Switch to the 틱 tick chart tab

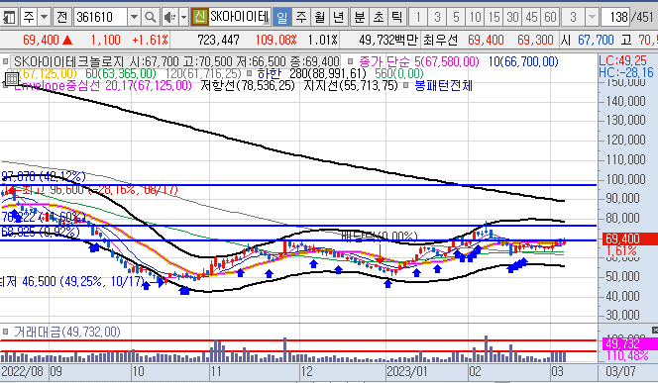[x=396, y=17]
